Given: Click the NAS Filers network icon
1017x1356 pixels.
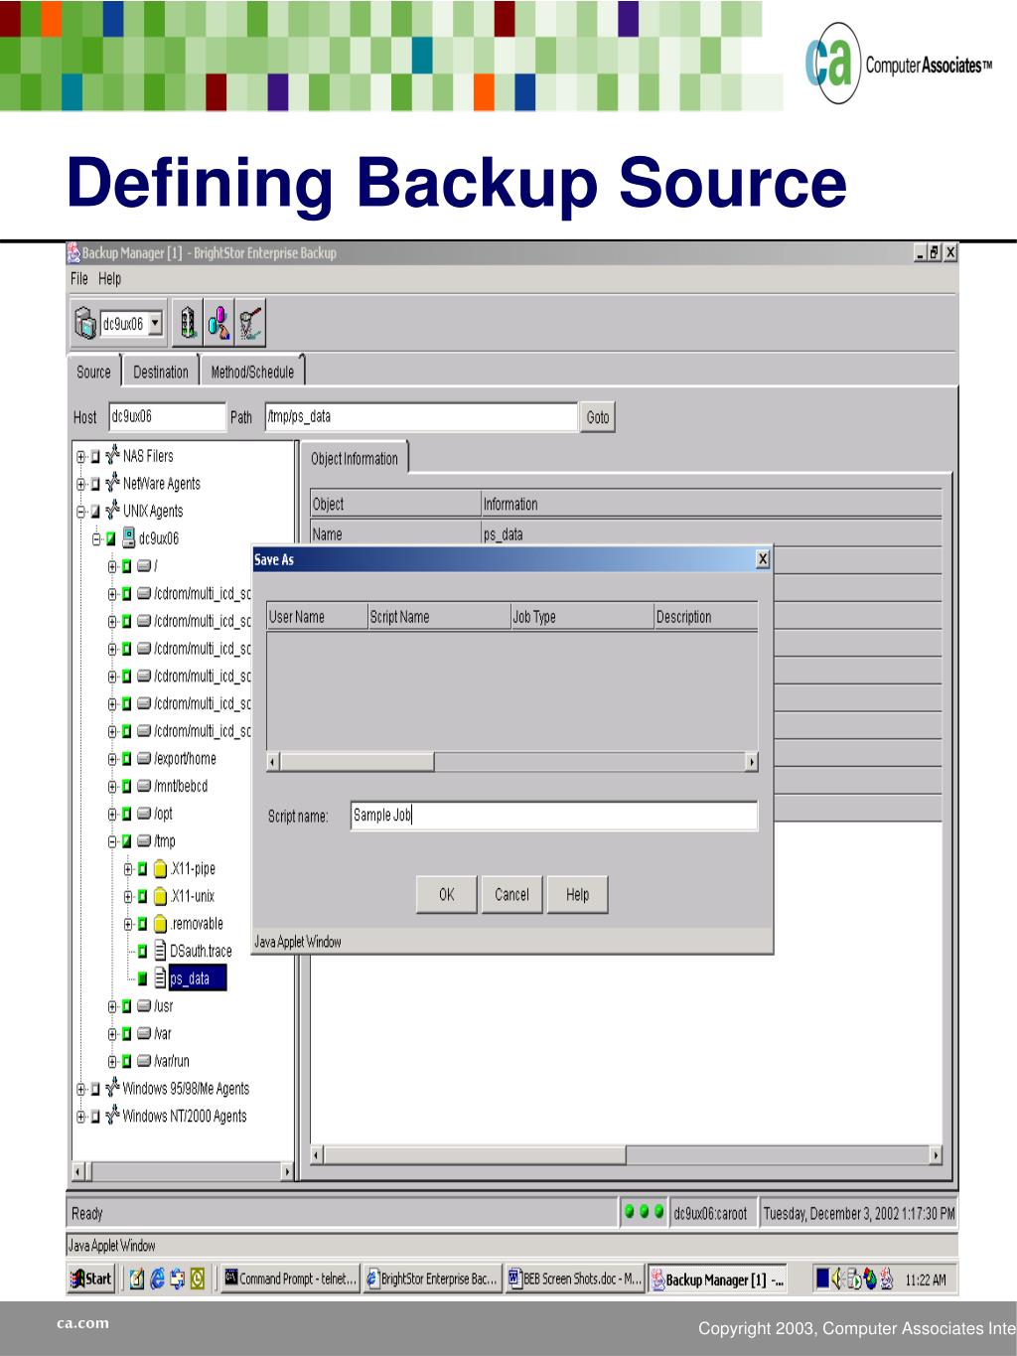Looking at the screenshot, I should [112, 456].
